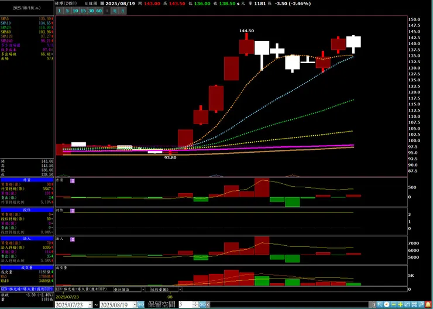
Task: Click the fit-to-screen icon in bottom toolbar
Action: tap(414, 304)
